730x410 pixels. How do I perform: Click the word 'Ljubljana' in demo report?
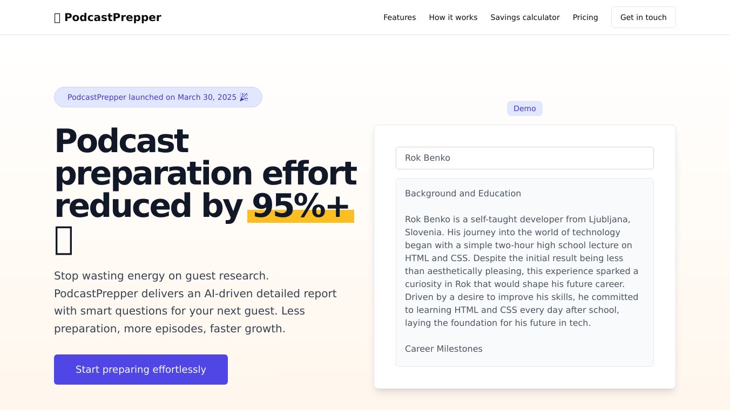click(x=609, y=219)
